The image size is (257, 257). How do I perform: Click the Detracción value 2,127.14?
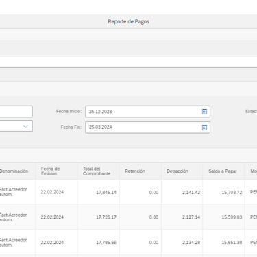(191, 217)
